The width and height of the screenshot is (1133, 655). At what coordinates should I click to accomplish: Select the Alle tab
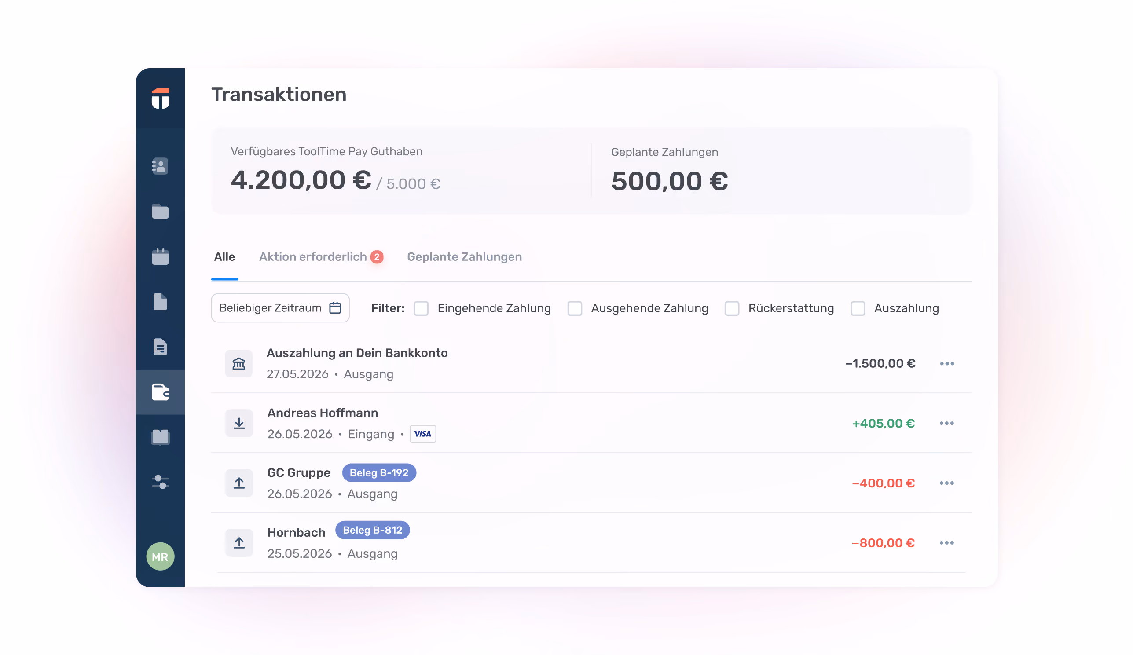[x=224, y=257]
